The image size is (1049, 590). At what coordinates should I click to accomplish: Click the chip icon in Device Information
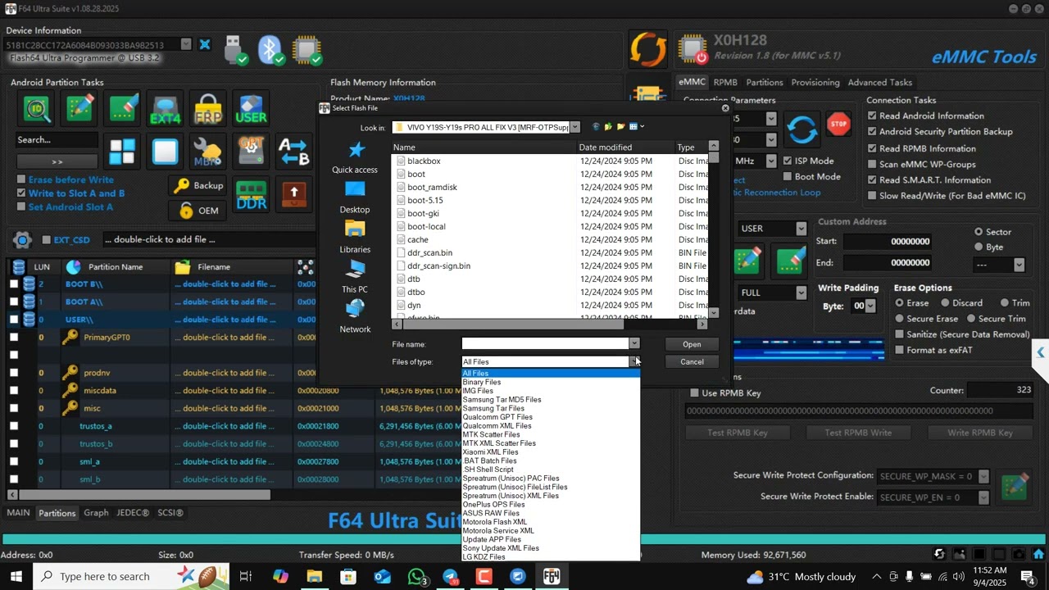[x=307, y=49]
